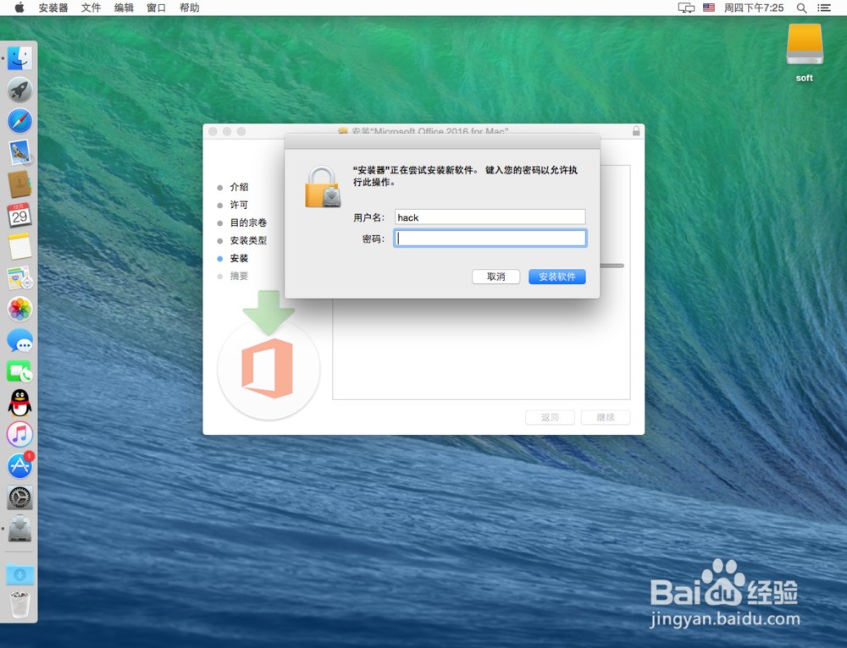Select 安装类型 step in sidebar

248,240
